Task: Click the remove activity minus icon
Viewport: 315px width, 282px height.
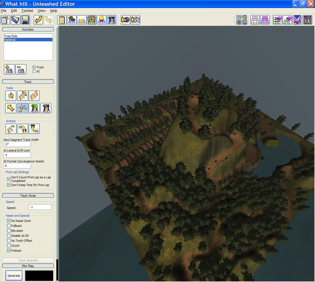Action: coord(21,69)
